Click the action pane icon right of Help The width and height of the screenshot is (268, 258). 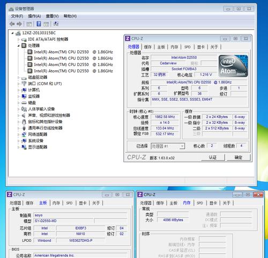click(46, 24)
